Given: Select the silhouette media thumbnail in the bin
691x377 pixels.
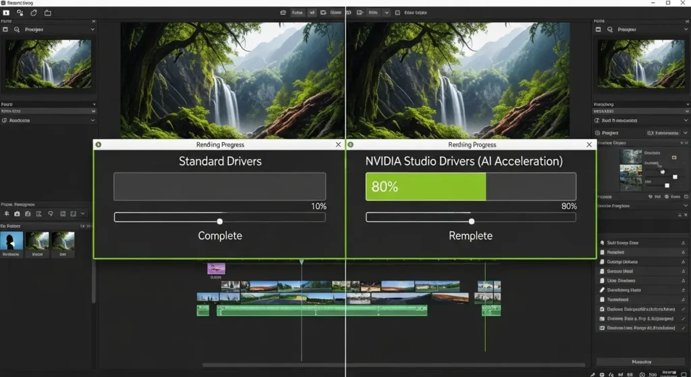Looking at the screenshot, I should [11, 241].
